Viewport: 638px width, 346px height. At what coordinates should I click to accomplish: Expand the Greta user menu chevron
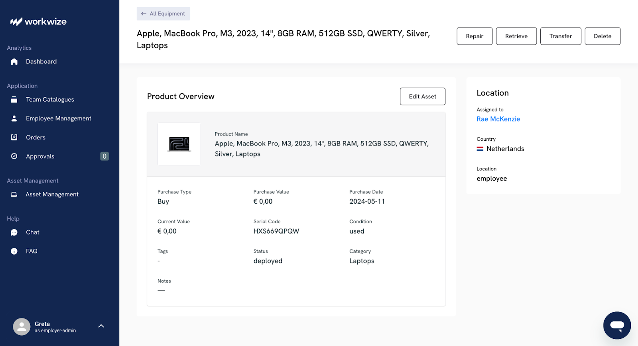click(101, 326)
